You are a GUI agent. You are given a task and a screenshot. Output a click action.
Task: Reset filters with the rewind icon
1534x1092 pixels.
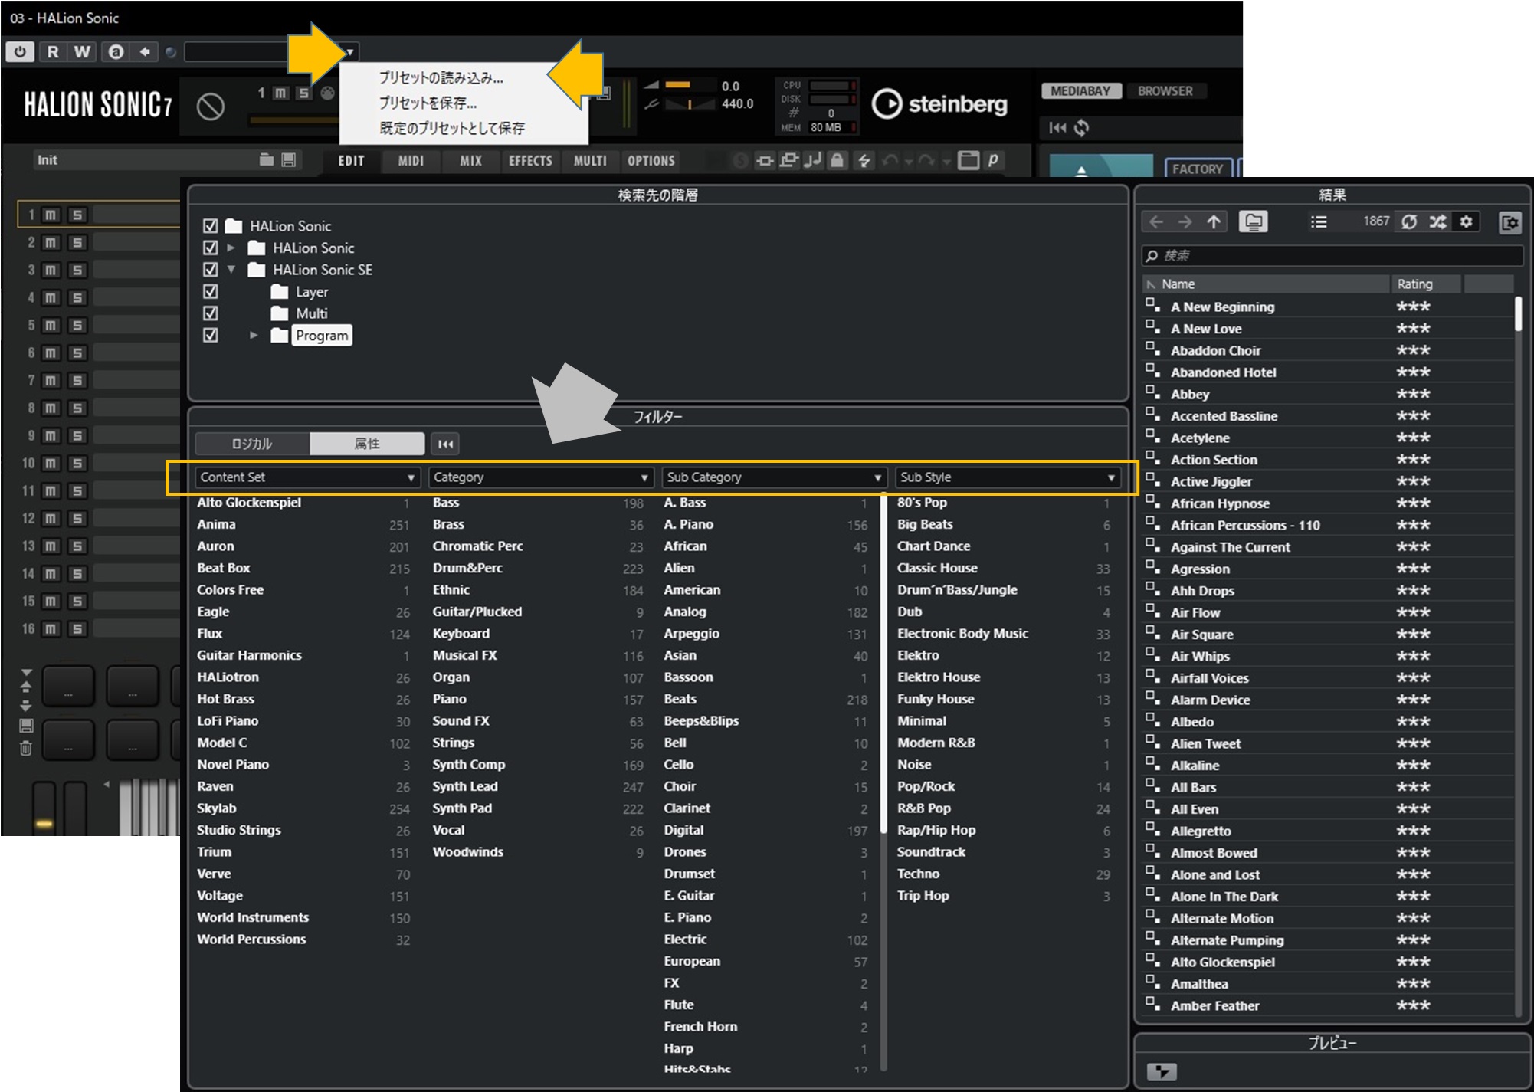click(x=445, y=444)
